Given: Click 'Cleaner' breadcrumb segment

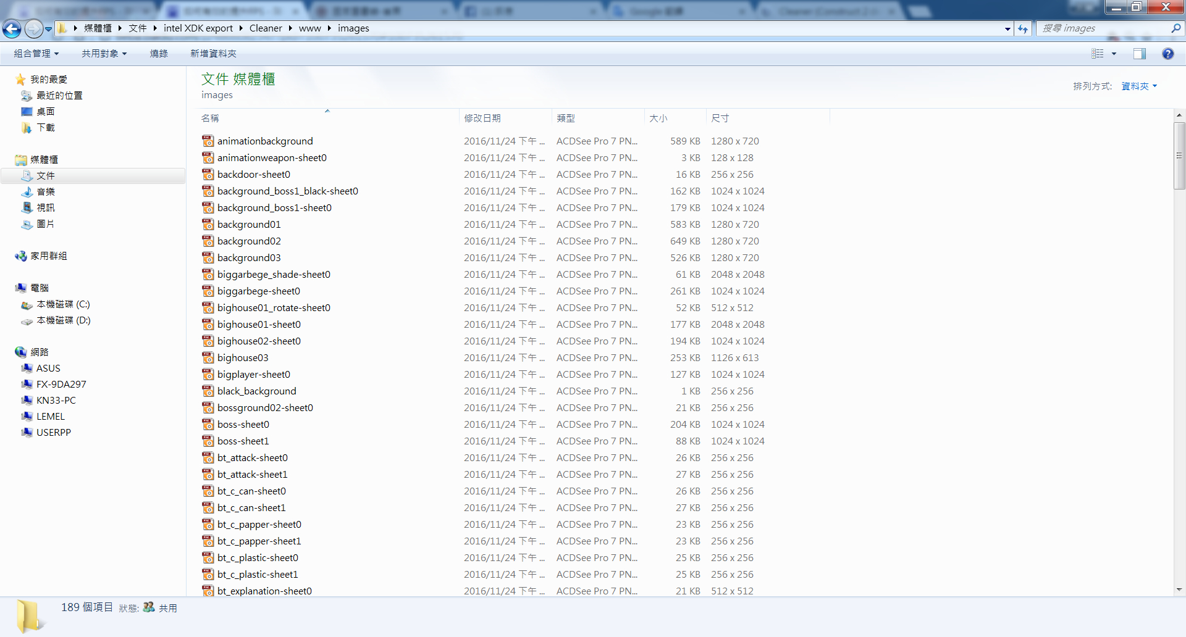Looking at the screenshot, I should tap(266, 28).
